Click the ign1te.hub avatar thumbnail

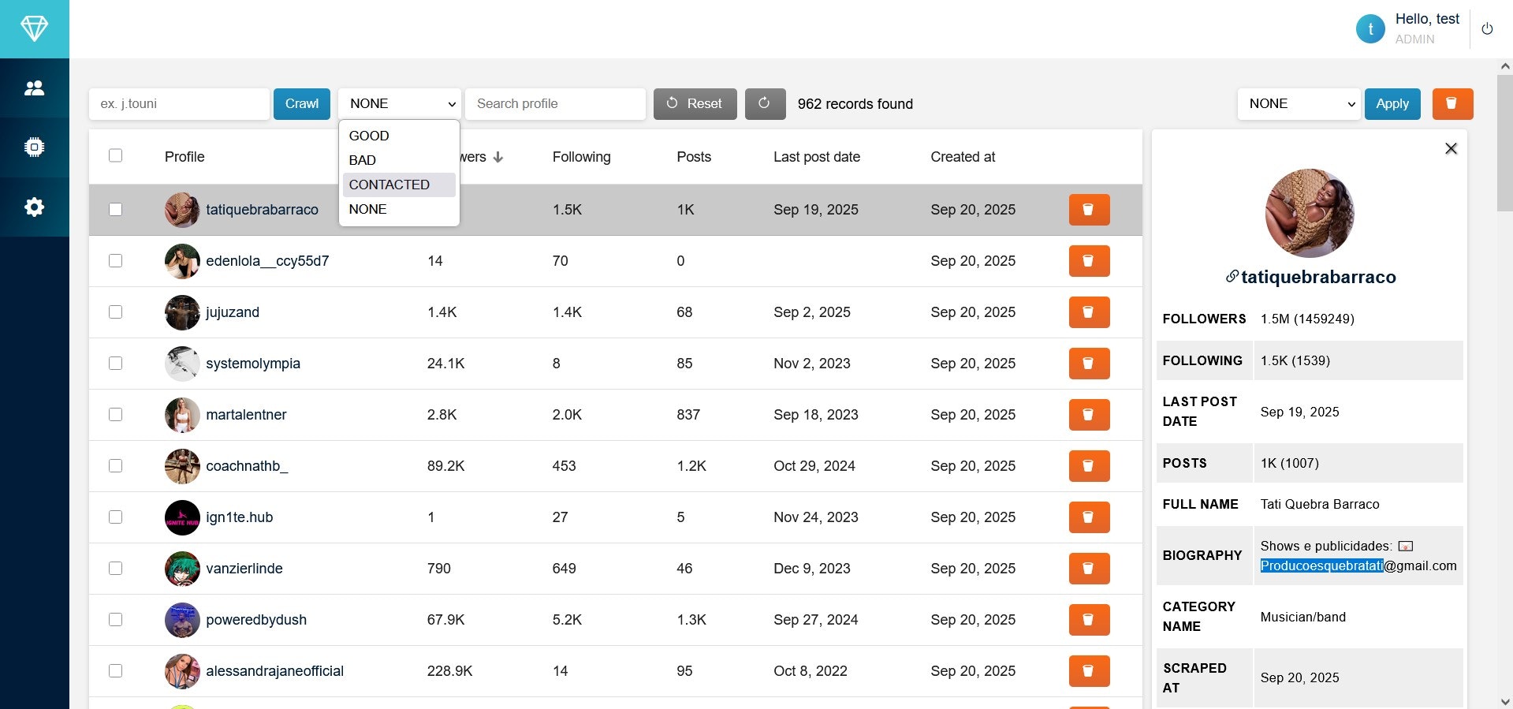[182, 517]
